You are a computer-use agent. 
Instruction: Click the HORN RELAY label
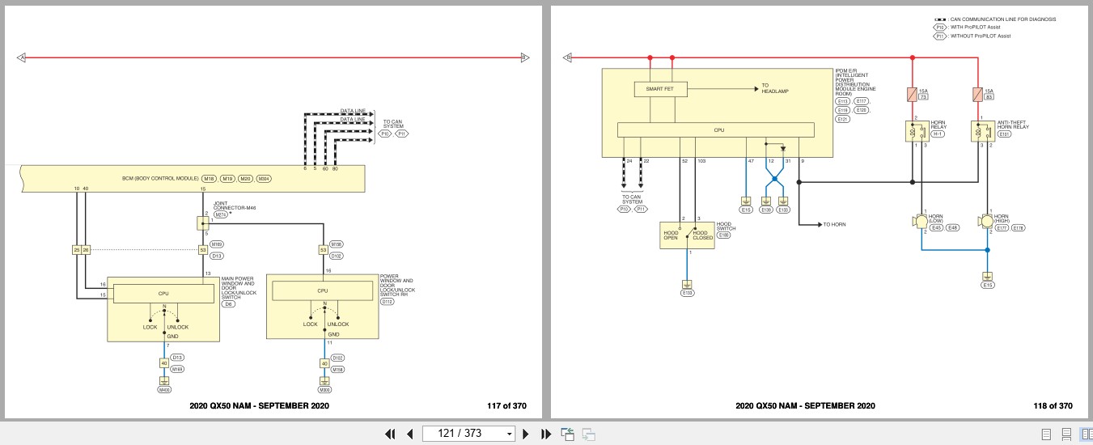[x=940, y=125]
